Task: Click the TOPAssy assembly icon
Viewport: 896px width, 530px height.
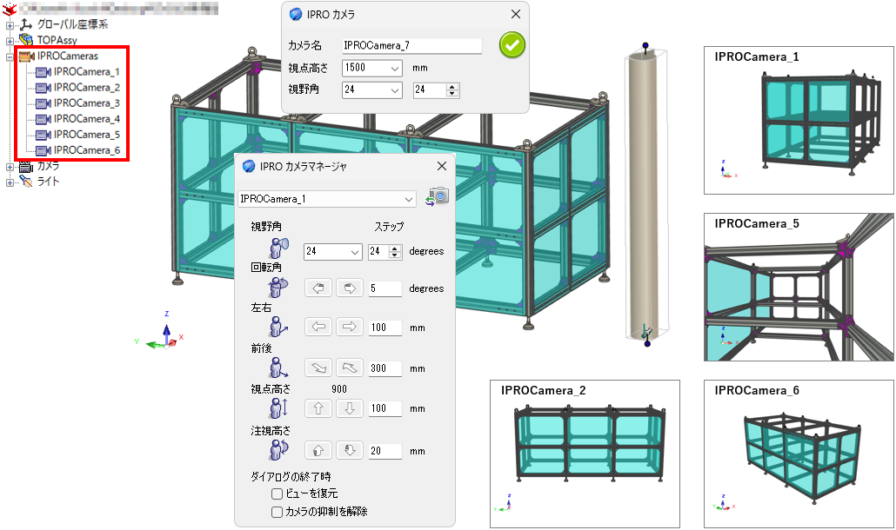Action: tap(26, 40)
